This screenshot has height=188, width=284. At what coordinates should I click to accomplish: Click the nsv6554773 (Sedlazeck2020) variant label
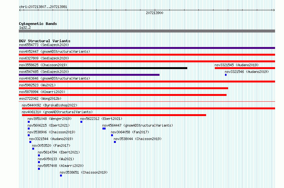[44, 45]
